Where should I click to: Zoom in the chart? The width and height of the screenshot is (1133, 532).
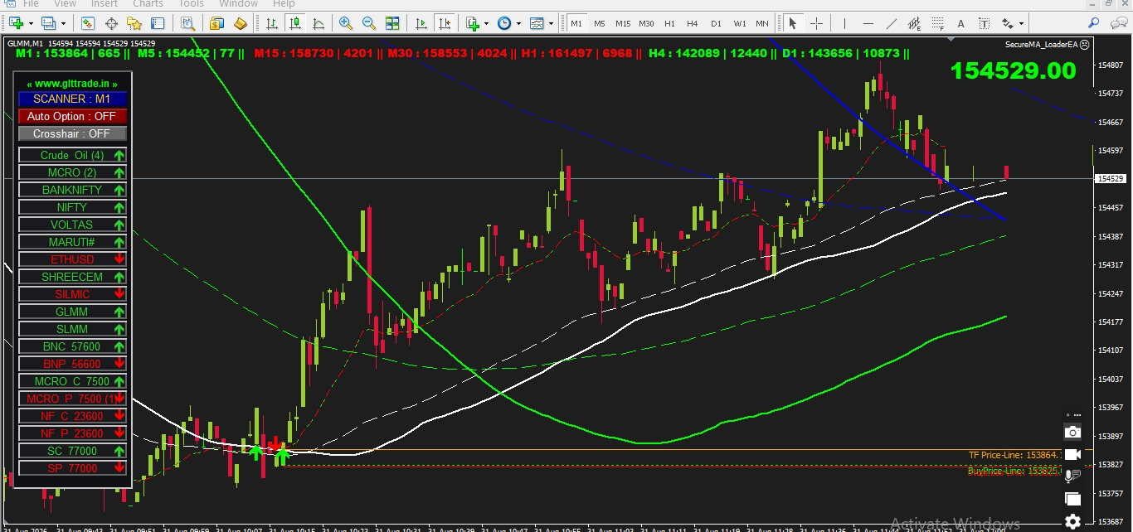346,23
